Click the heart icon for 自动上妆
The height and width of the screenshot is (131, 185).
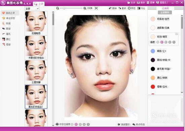4,13
